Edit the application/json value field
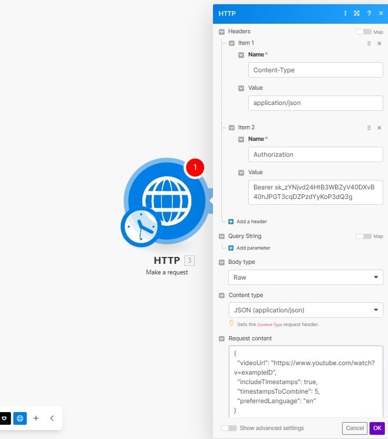The width and height of the screenshot is (388, 439). click(x=316, y=103)
